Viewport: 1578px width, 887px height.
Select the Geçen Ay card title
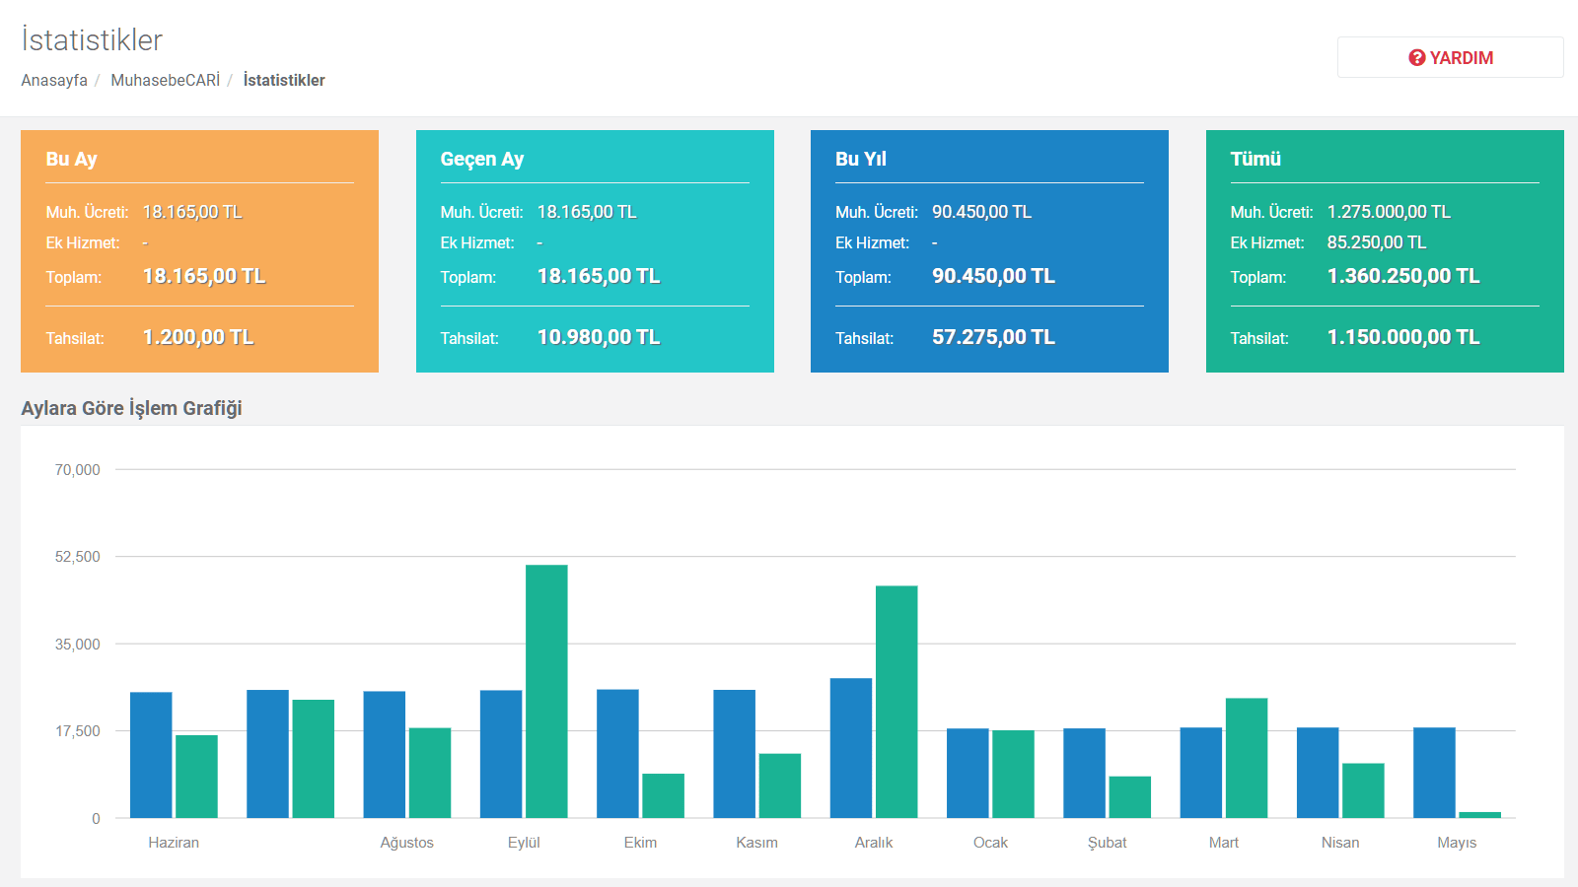point(481,159)
